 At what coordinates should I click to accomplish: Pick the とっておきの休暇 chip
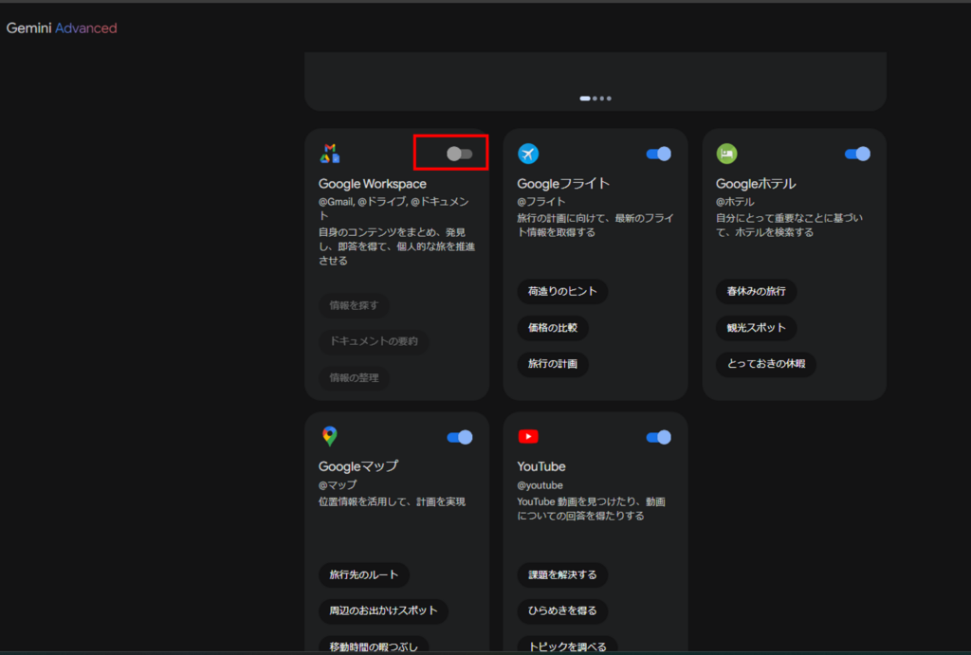[x=766, y=364]
